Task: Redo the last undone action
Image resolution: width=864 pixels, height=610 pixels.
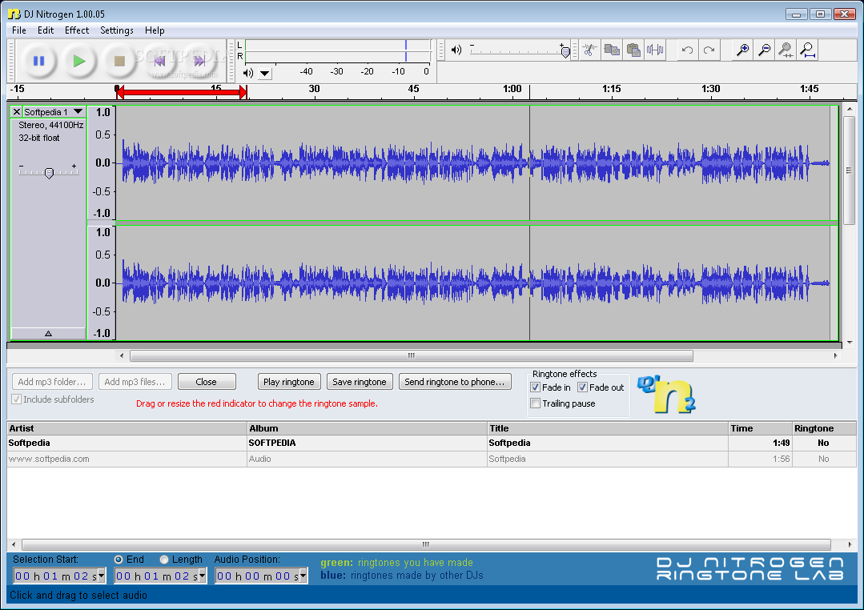Action: click(x=709, y=50)
